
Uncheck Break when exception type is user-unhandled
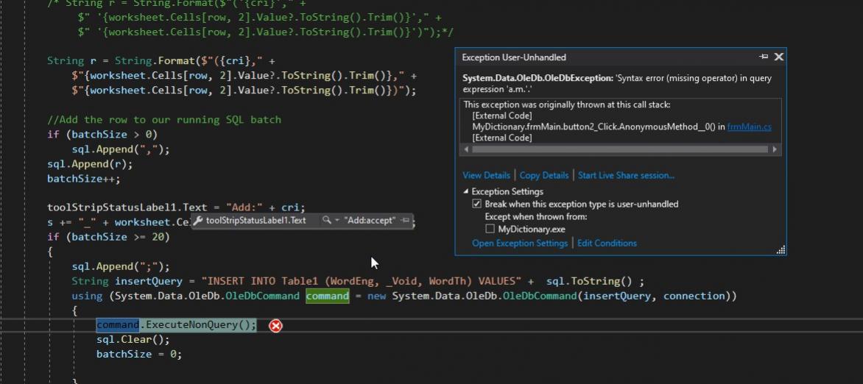coord(477,205)
